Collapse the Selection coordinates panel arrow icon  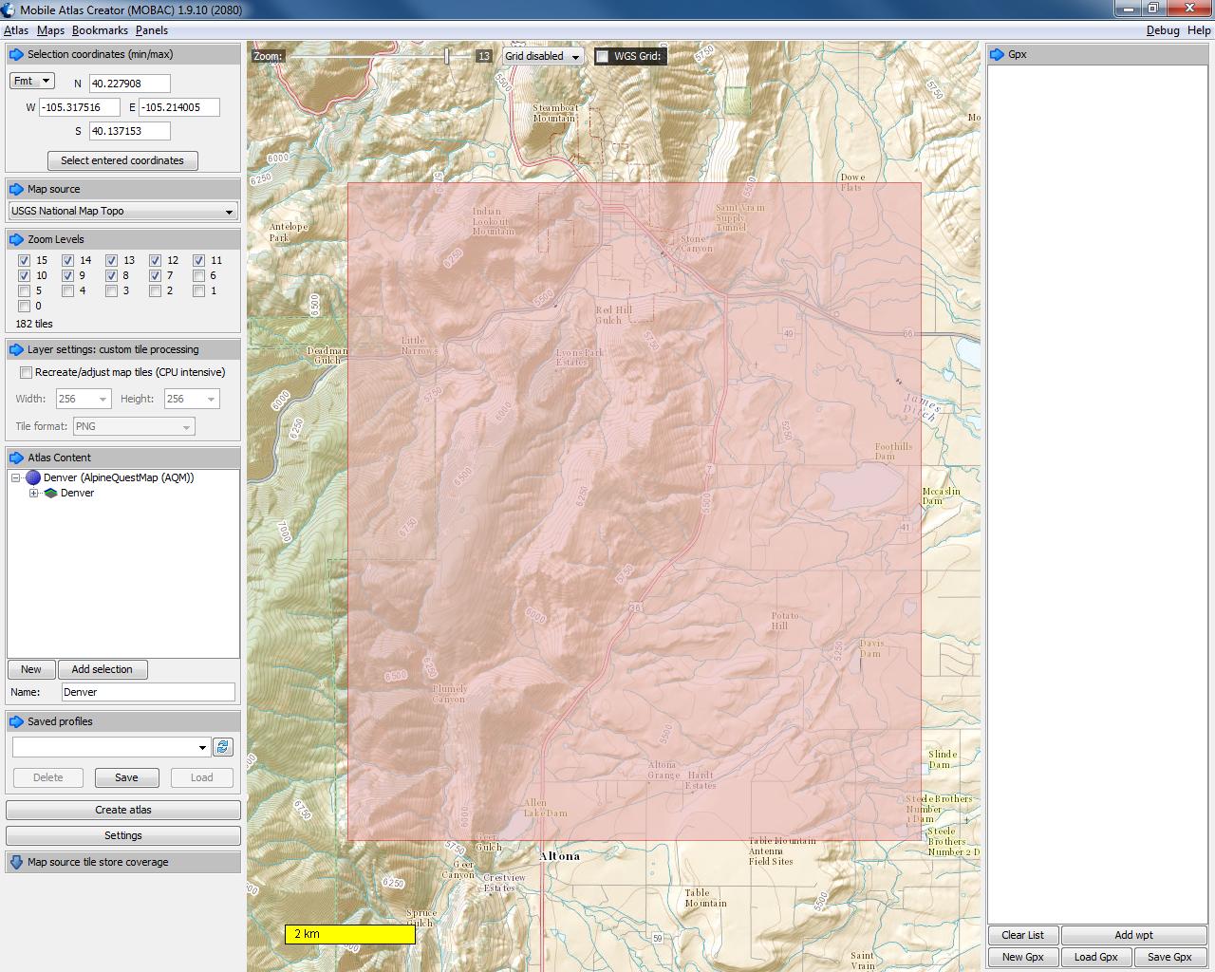click(16, 54)
